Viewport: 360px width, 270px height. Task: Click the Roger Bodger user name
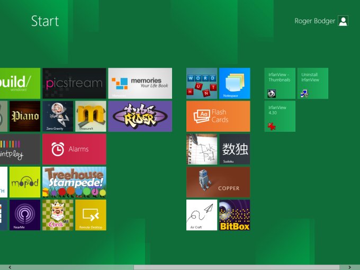[315, 21]
